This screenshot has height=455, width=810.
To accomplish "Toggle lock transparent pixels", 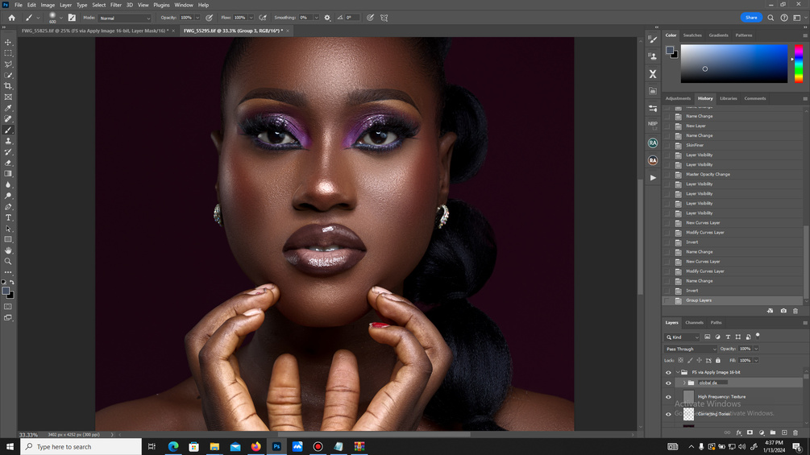I will pos(681,361).
